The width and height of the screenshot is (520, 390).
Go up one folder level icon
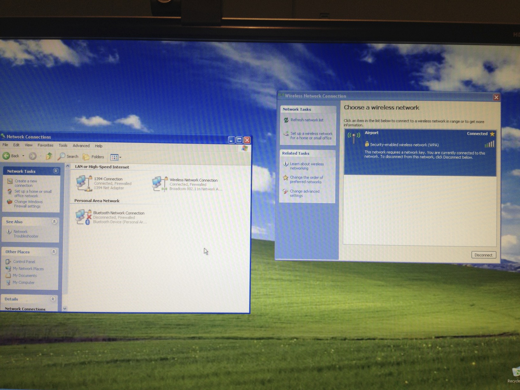pyautogui.click(x=49, y=156)
